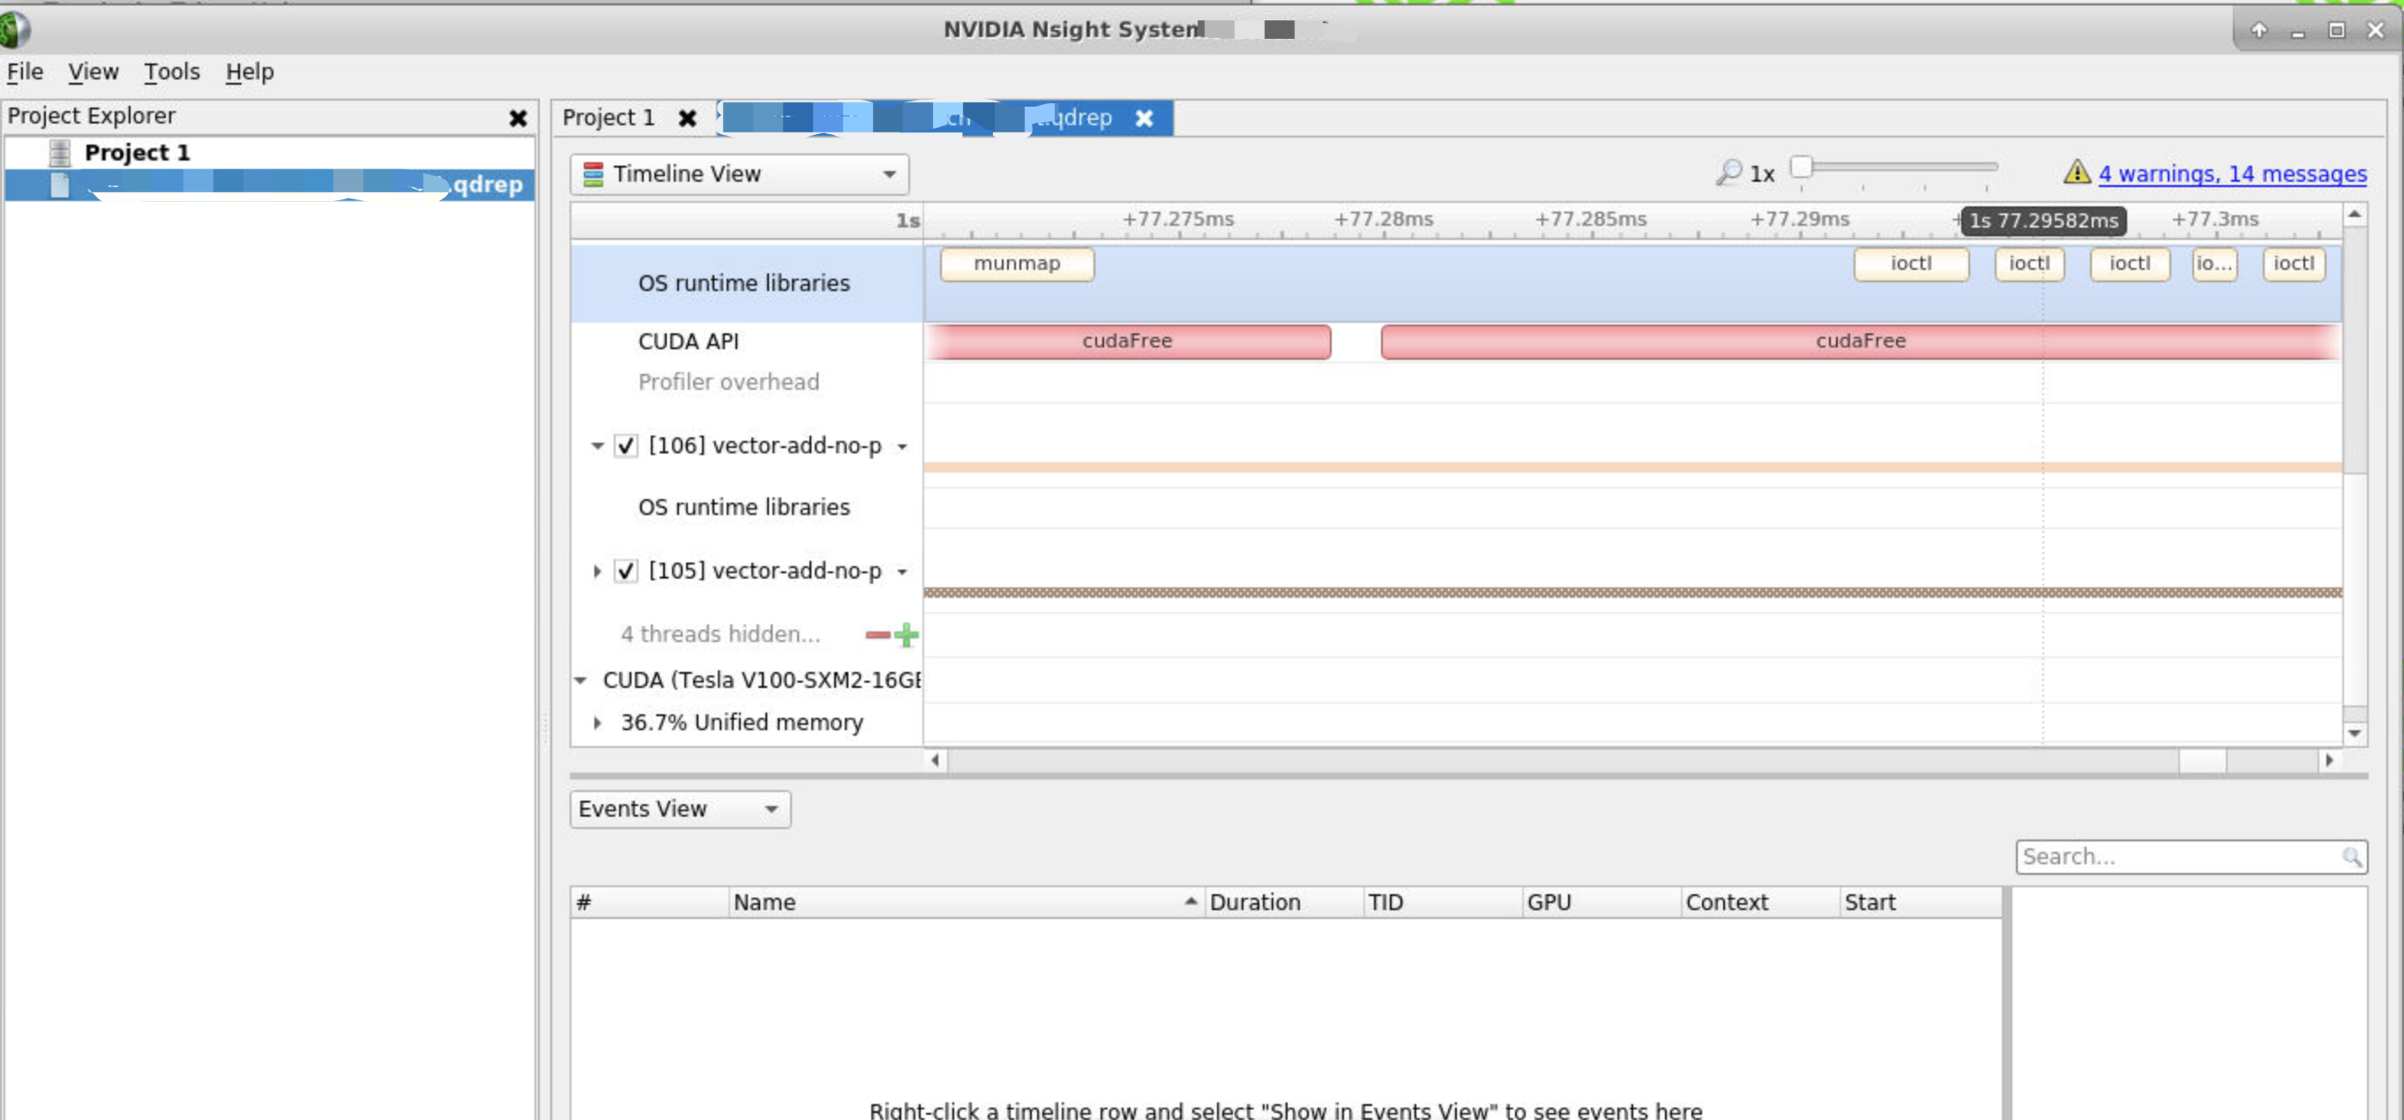Open the Timeline View dropdown
The height and width of the screenshot is (1120, 2404).
coord(739,175)
